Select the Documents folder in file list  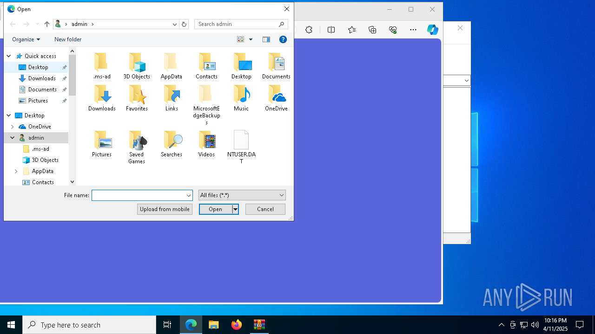tap(276, 66)
